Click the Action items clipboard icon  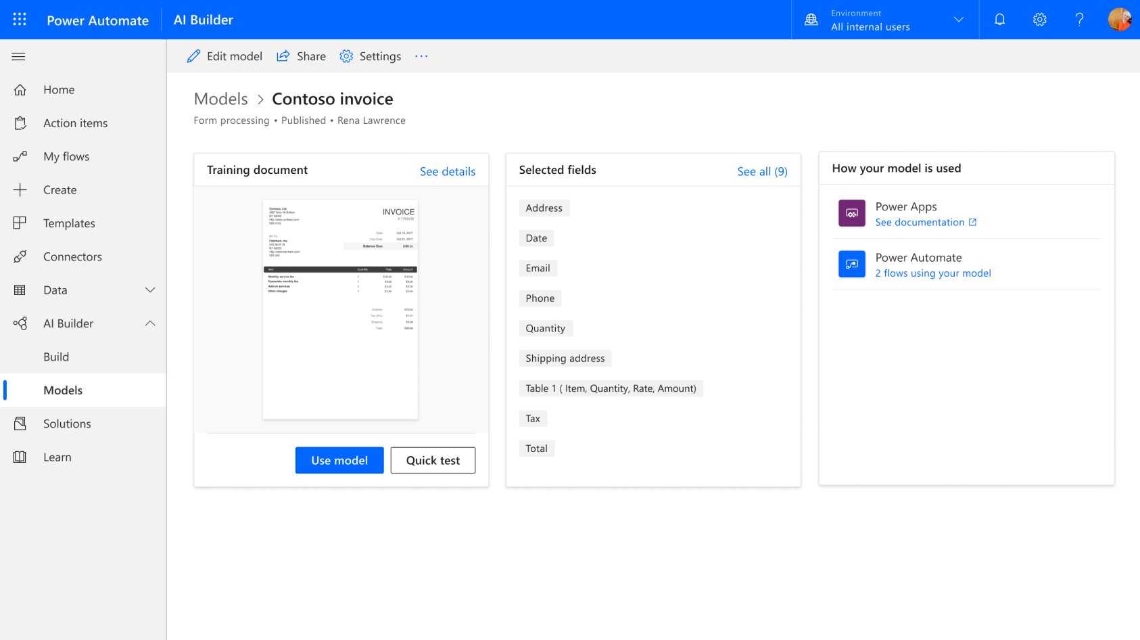pyautogui.click(x=20, y=123)
